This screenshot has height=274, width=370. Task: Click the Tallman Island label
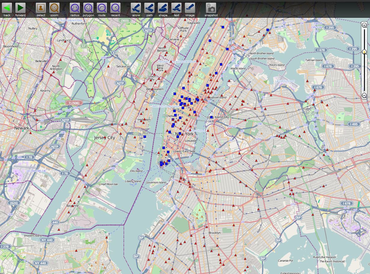click(x=314, y=60)
